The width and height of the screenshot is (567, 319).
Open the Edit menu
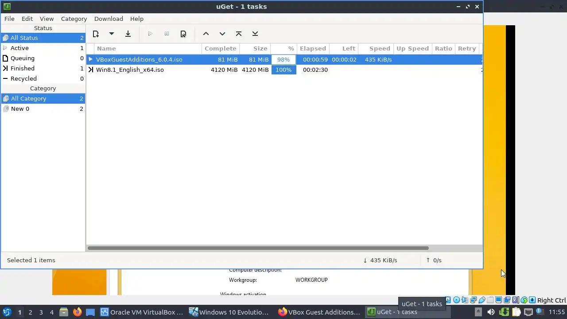coord(27,19)
